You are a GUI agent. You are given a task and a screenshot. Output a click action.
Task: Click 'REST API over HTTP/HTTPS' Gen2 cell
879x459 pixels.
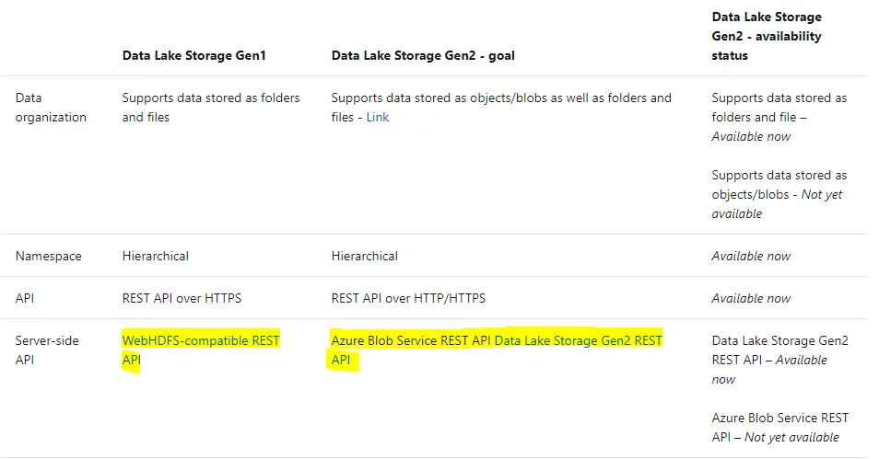(x=408, y=298)
